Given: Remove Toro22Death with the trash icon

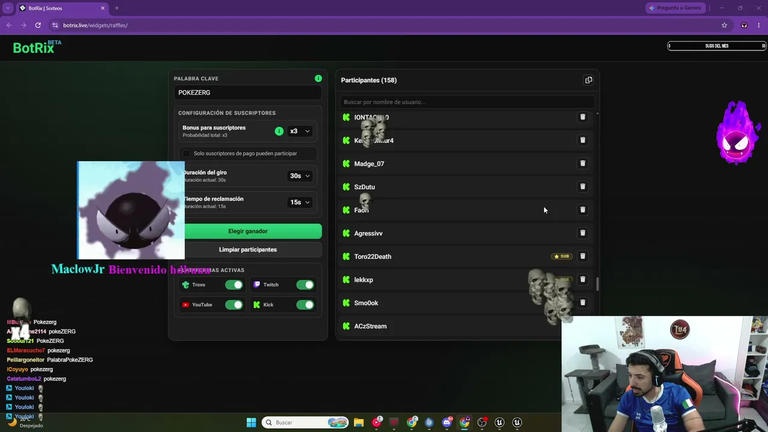Looking at the screenshot, I should pyautogui.click(x=583, y=256).
